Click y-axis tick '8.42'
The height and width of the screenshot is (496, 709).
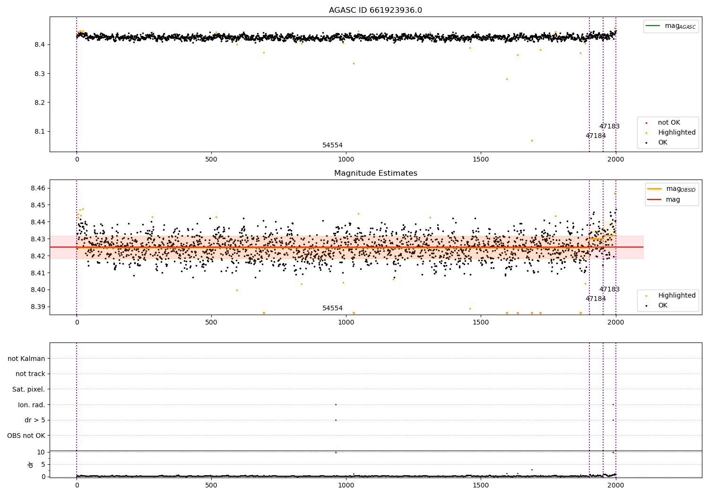38,256
